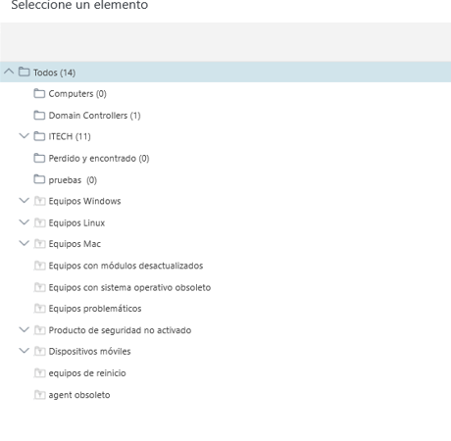The height and width of the screenshot is (441, 451).
Task: Click the gray search bar area
Action: coord(225,42)
